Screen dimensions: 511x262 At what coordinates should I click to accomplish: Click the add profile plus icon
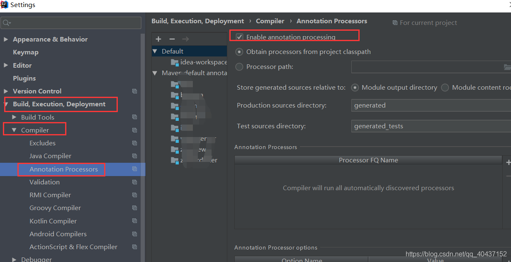tap(158, 39)
